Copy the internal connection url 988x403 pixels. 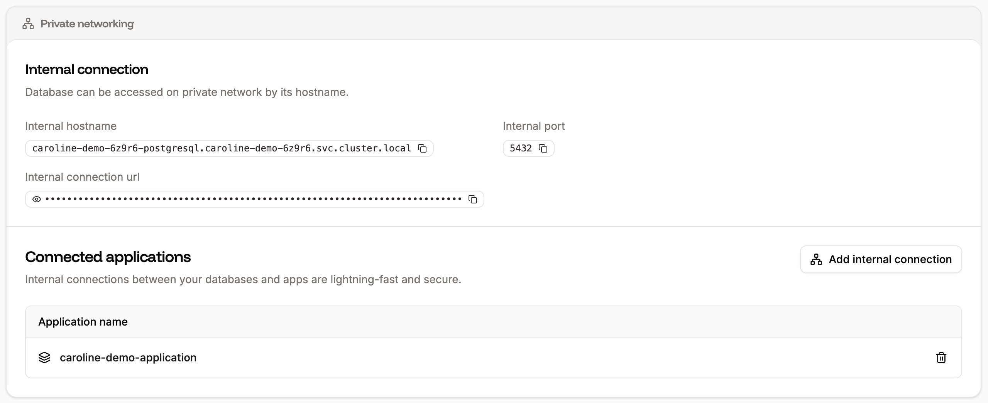click(x=473, y=199)
